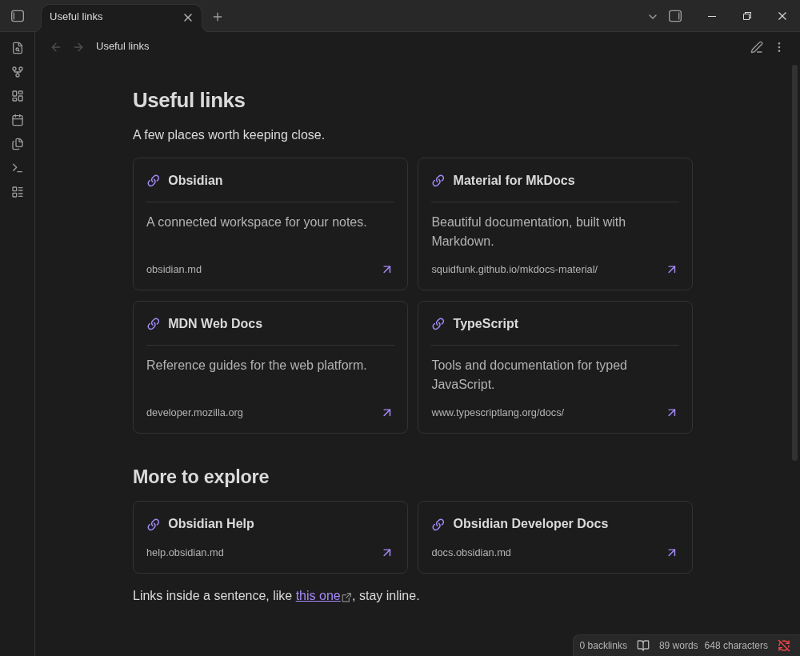Click the Useful links page heading

189,101
